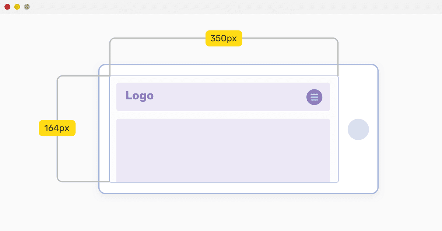The image size is (442, 231).
Task: Click the gap between header and content block
Action: coord(223,115)
